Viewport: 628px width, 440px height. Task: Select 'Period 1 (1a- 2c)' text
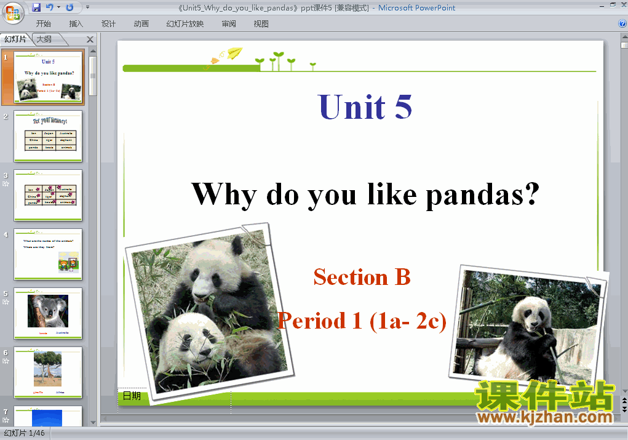(362, 321)
